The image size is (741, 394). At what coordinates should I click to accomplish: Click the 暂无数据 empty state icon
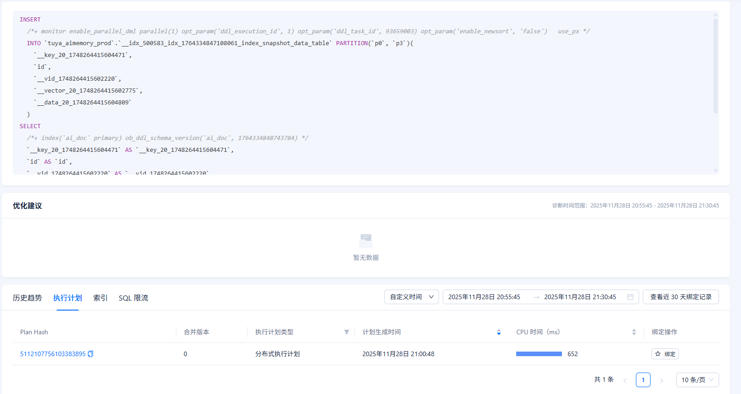366,240
